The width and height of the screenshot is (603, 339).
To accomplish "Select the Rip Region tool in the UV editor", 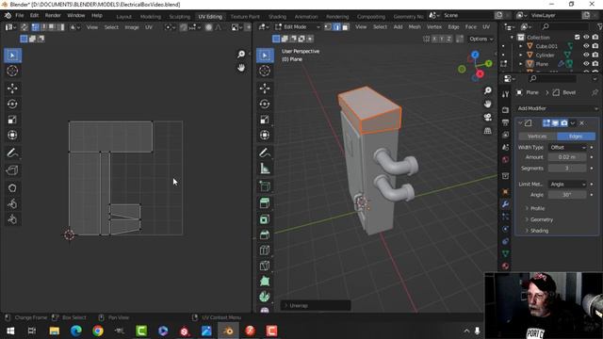I will click(12, 169).
